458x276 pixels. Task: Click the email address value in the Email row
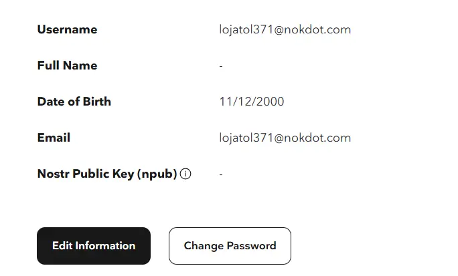285,138
